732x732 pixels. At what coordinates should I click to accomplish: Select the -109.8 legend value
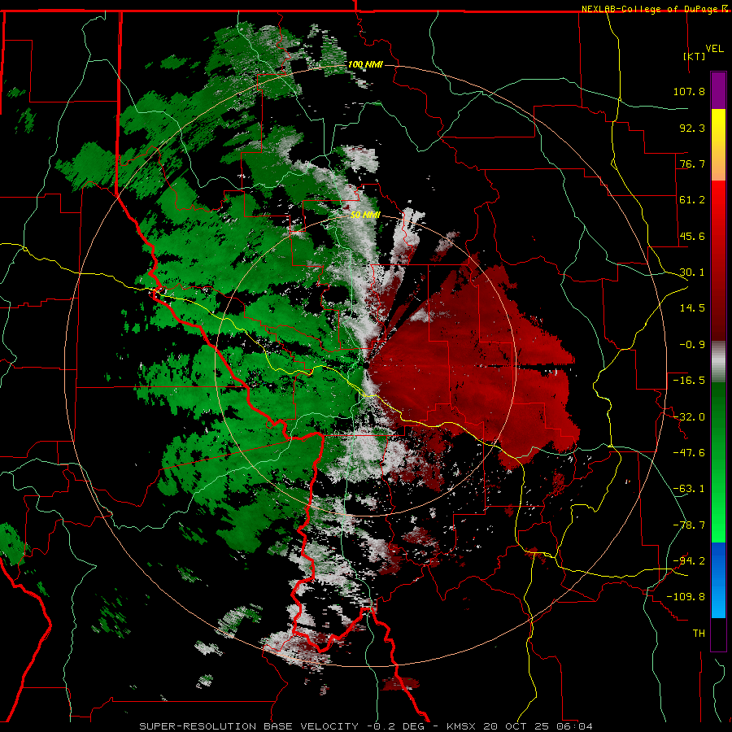[x=686, y=597]
